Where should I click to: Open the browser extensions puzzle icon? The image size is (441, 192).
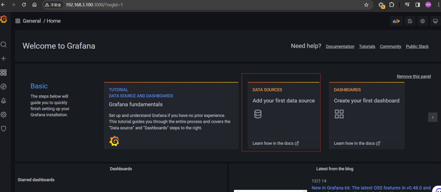coord(392,5)
